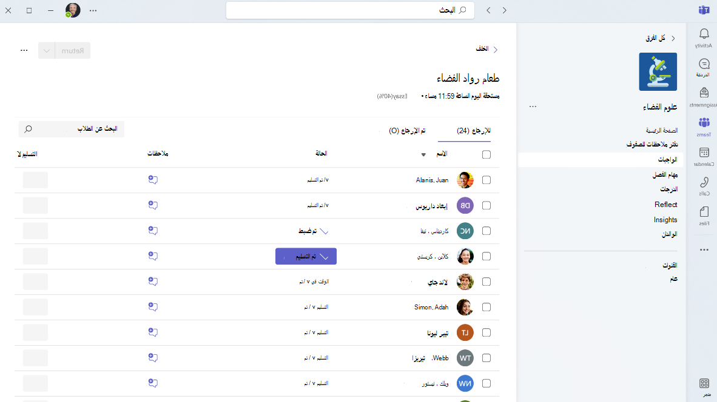Open مهام الفصل in the class menu
Screen dimensions: 717x402
(x=665, y=175)
